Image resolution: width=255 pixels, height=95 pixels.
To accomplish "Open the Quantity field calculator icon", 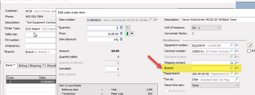I will point(121,28).
